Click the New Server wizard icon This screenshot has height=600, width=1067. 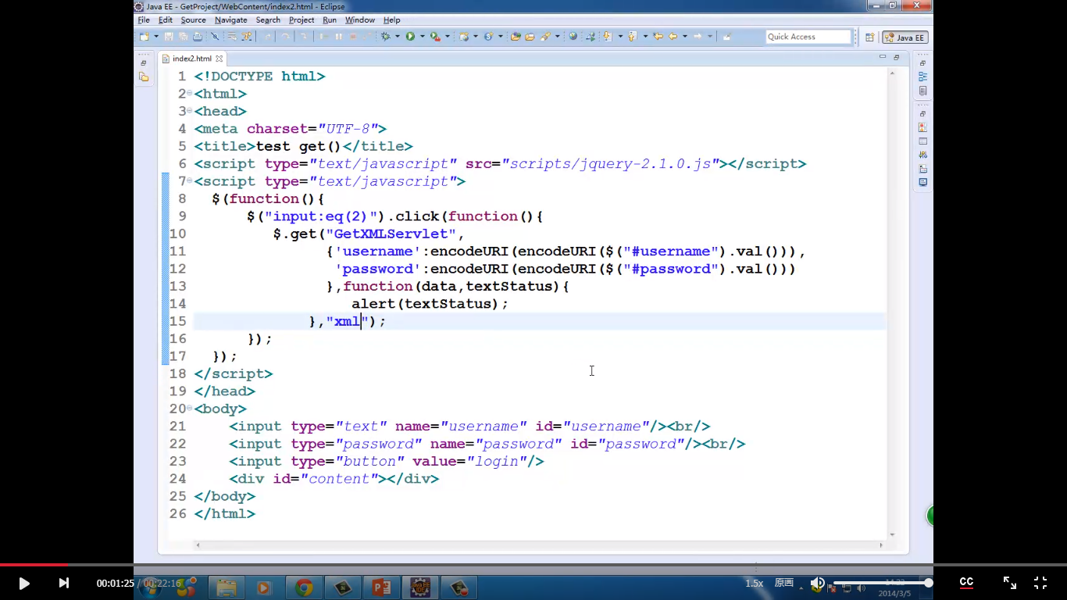click(465, 36)
